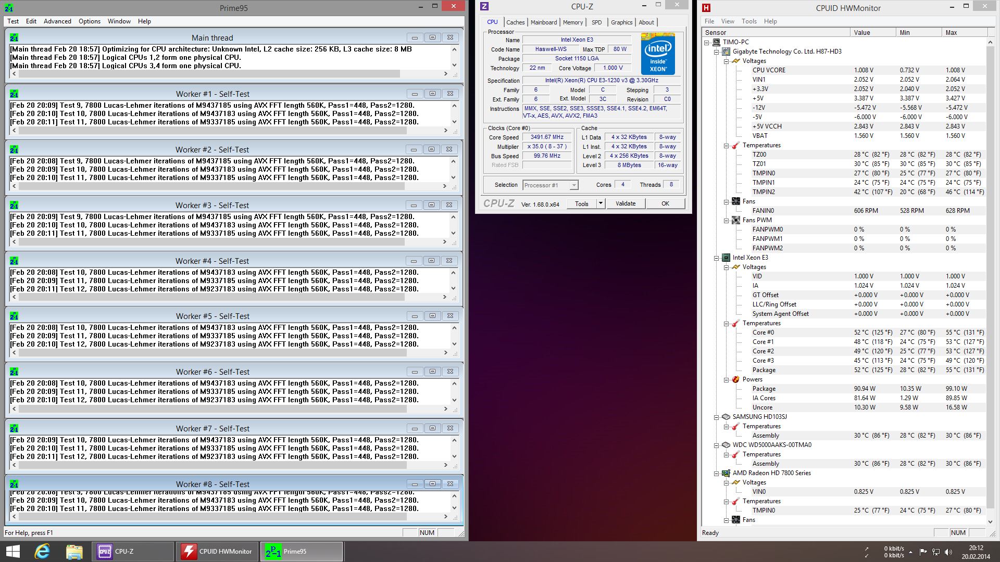Viewport: 1000px width, 562px height.
Task: Open the Tools dropdown arrow in CPU-Z
Action: [601, 203]
